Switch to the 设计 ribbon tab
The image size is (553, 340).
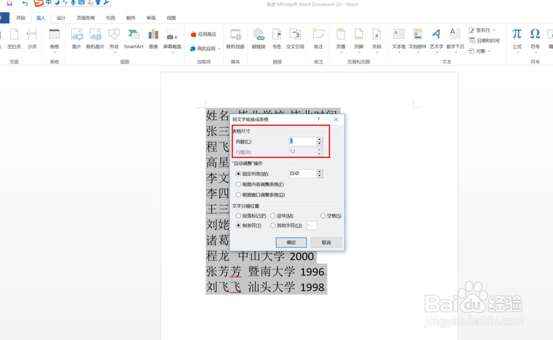click(61, 18)
